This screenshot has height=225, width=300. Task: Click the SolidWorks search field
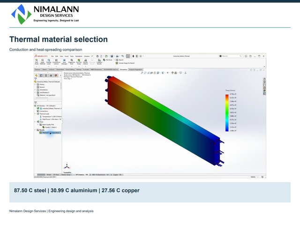[x=231, y=56]
